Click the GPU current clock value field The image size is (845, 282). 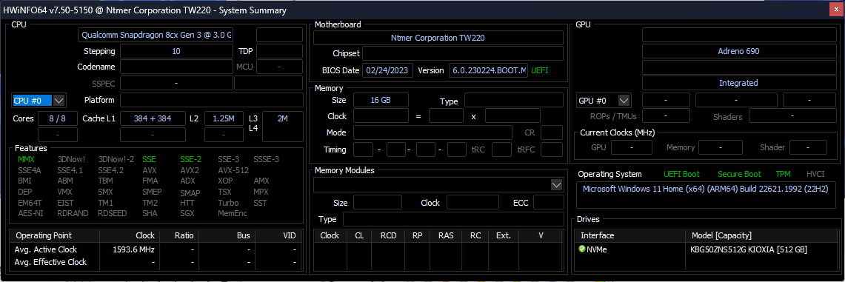point(631,147)
